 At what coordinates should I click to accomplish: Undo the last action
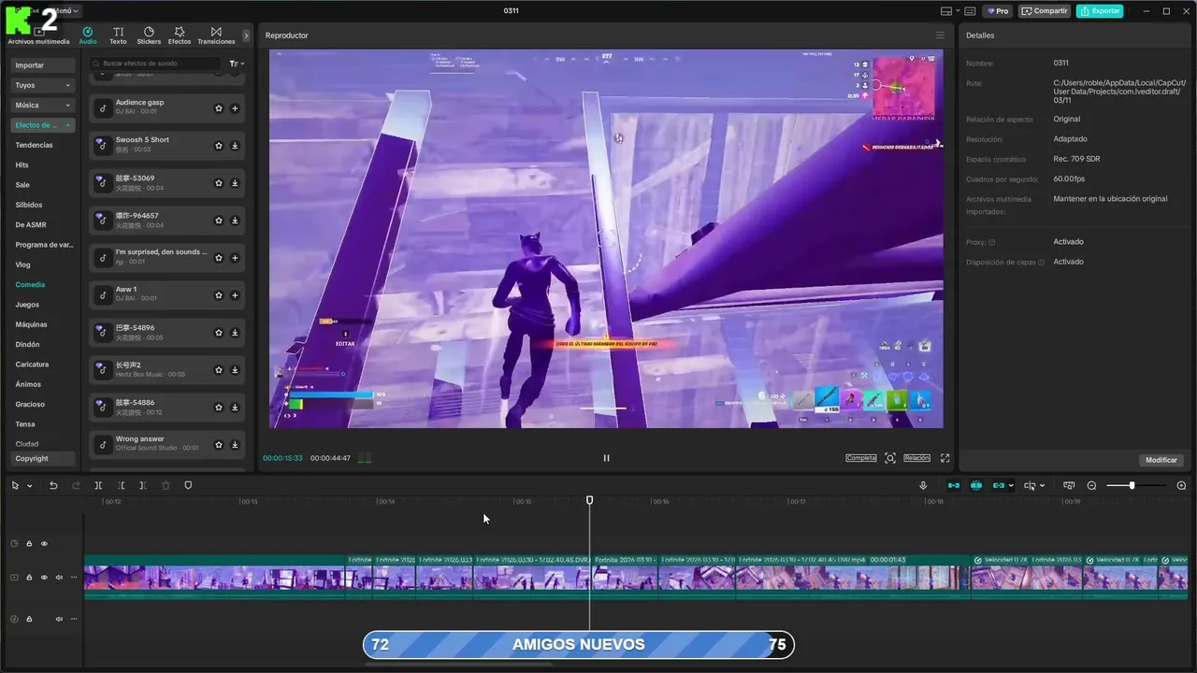click(53, 485)
